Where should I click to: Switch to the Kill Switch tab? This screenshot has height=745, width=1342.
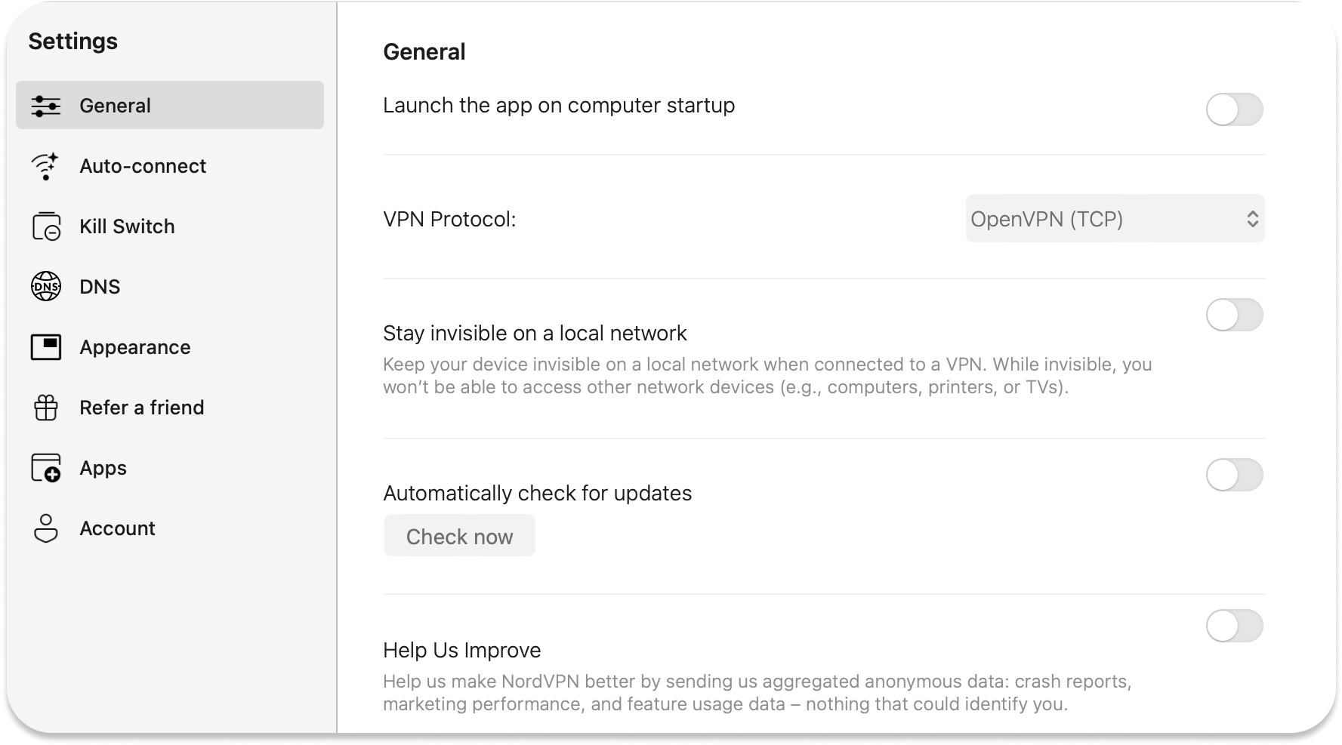(127, 226)
